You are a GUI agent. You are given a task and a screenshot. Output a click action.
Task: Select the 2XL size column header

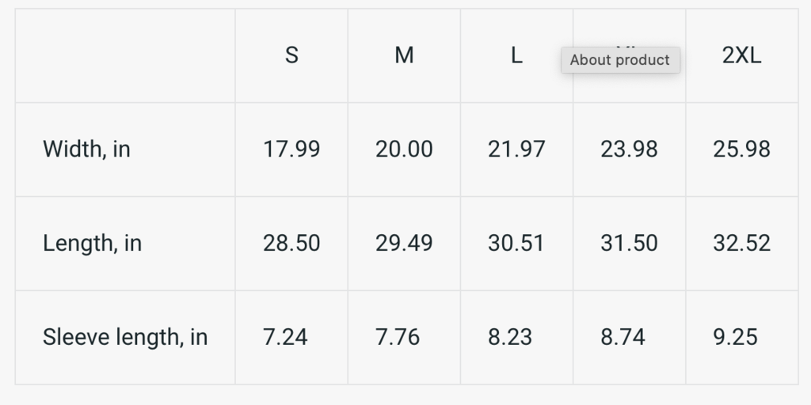click(741, 55)
